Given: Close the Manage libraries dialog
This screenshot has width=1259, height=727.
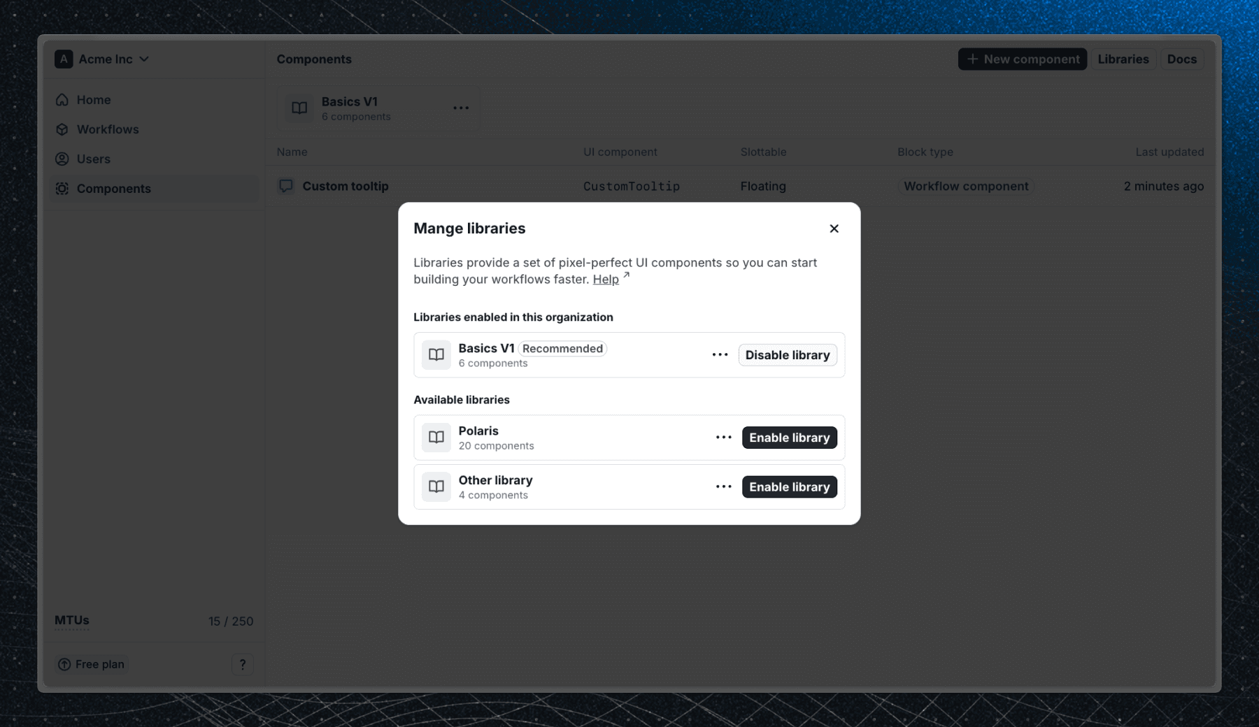Looking at the screenshot, I should (x=834, y=229).
